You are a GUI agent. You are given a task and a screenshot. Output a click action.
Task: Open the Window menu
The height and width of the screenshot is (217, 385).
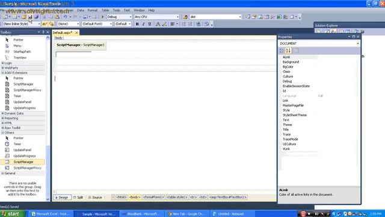pyautogui.click(x=139, y=10)
